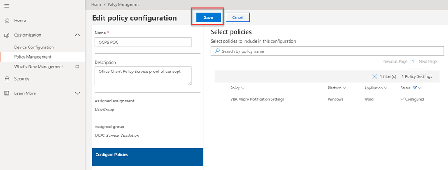Open the Application column dropdown
448x170 pixels.
(x=385, y=88)
